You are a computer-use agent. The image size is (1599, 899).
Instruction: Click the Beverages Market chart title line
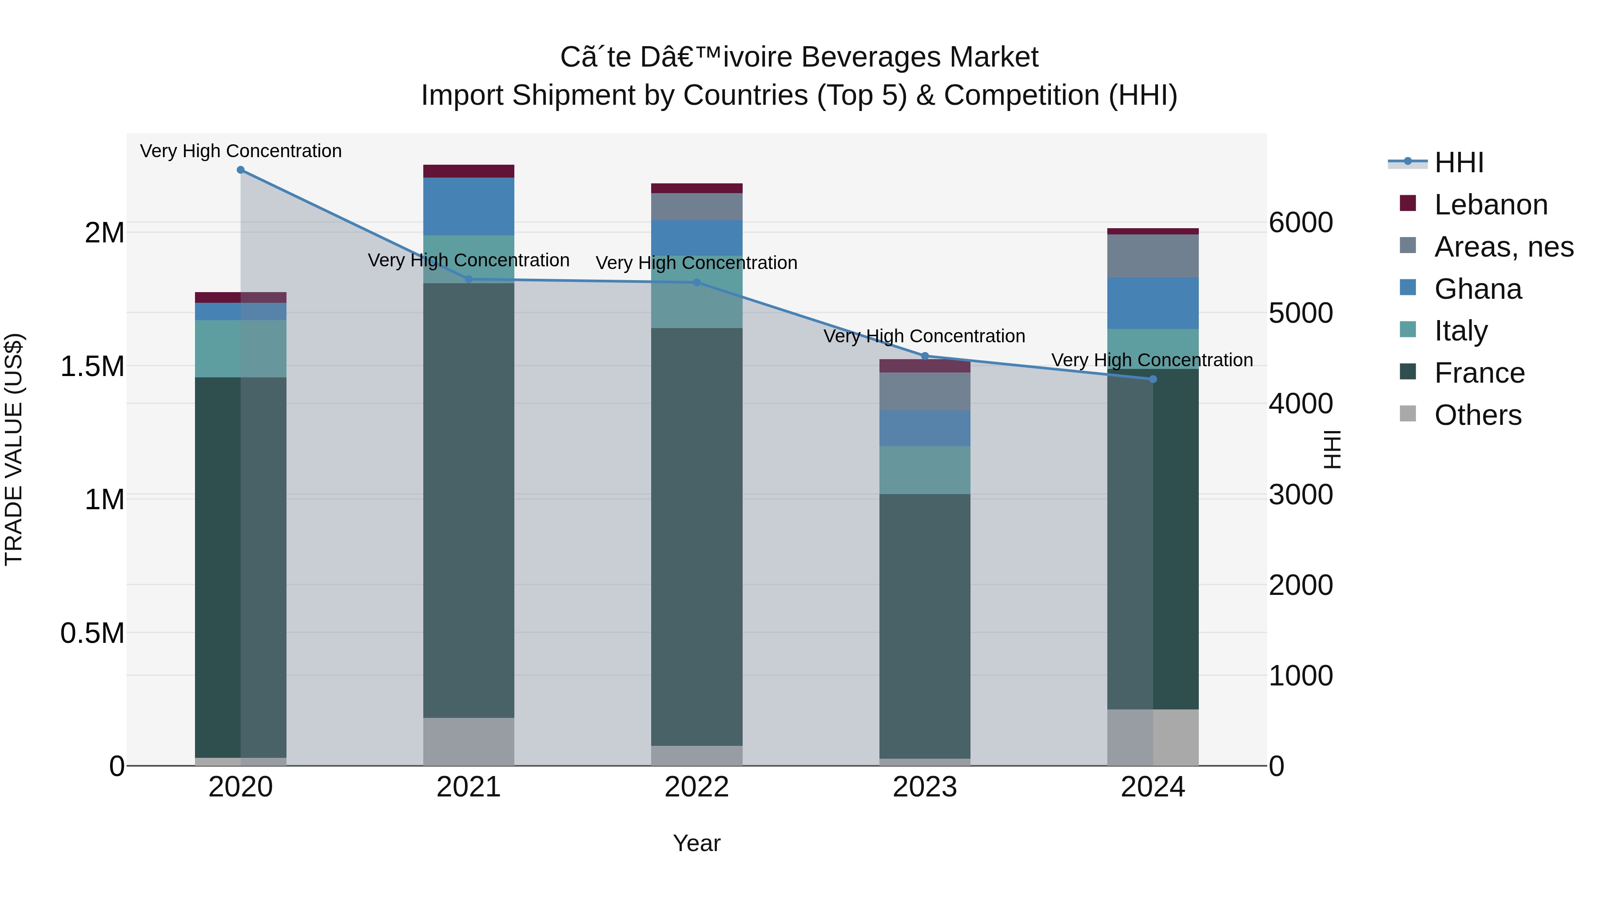pyautogui.click(x=799, y=57)
